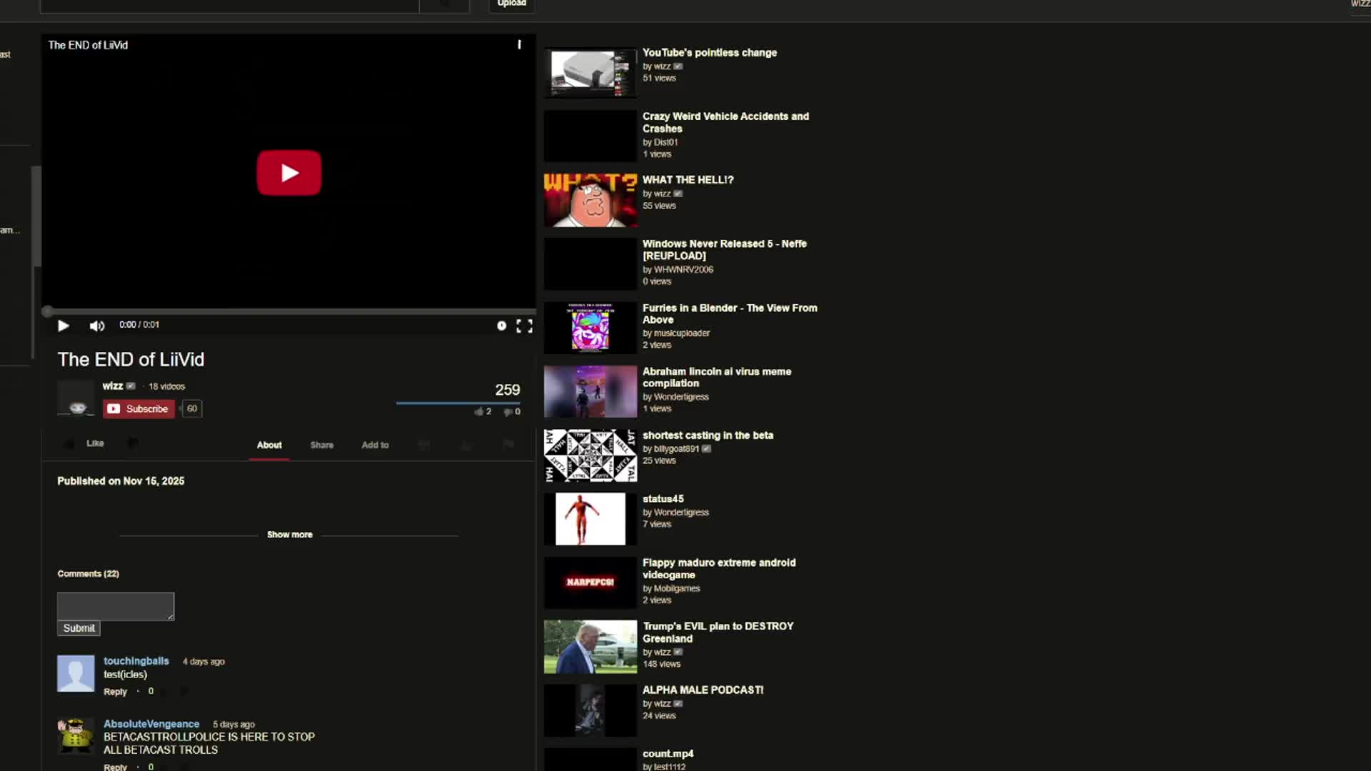Open count.mp4 video title
Viewport: 1371px width, 771px height.
pos(668,754)
